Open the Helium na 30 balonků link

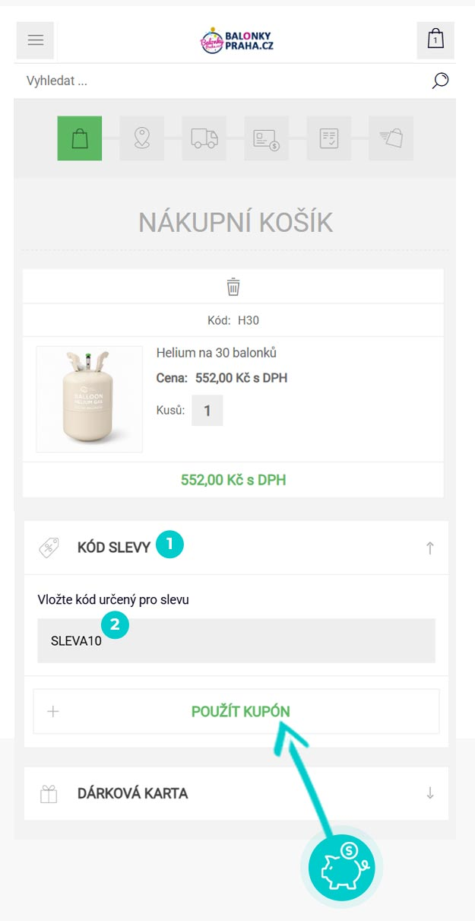[x=216, y=353]
